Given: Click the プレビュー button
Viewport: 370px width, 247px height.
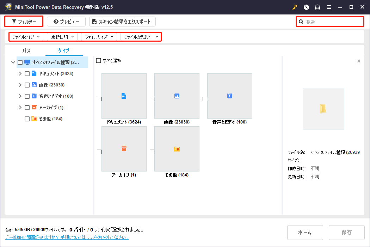Looking at the screenshot, I should pos(66,22).
